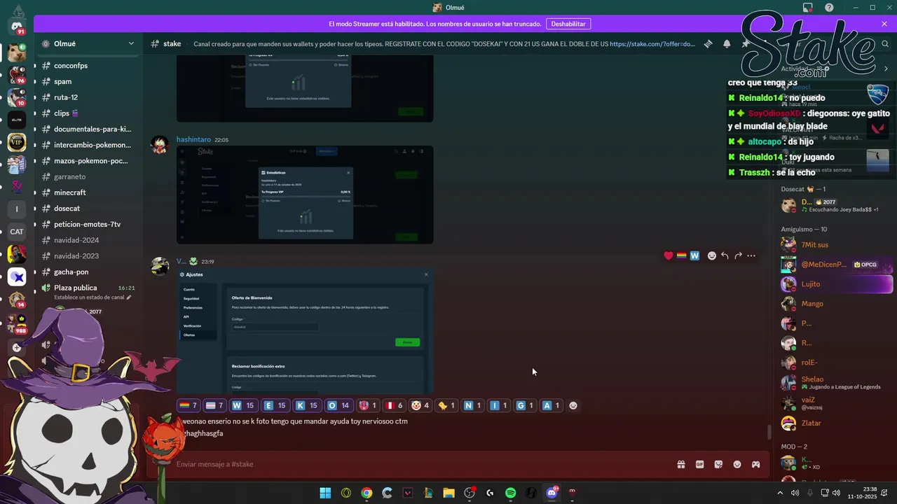Show hidden system tray icons chevron

780,493
